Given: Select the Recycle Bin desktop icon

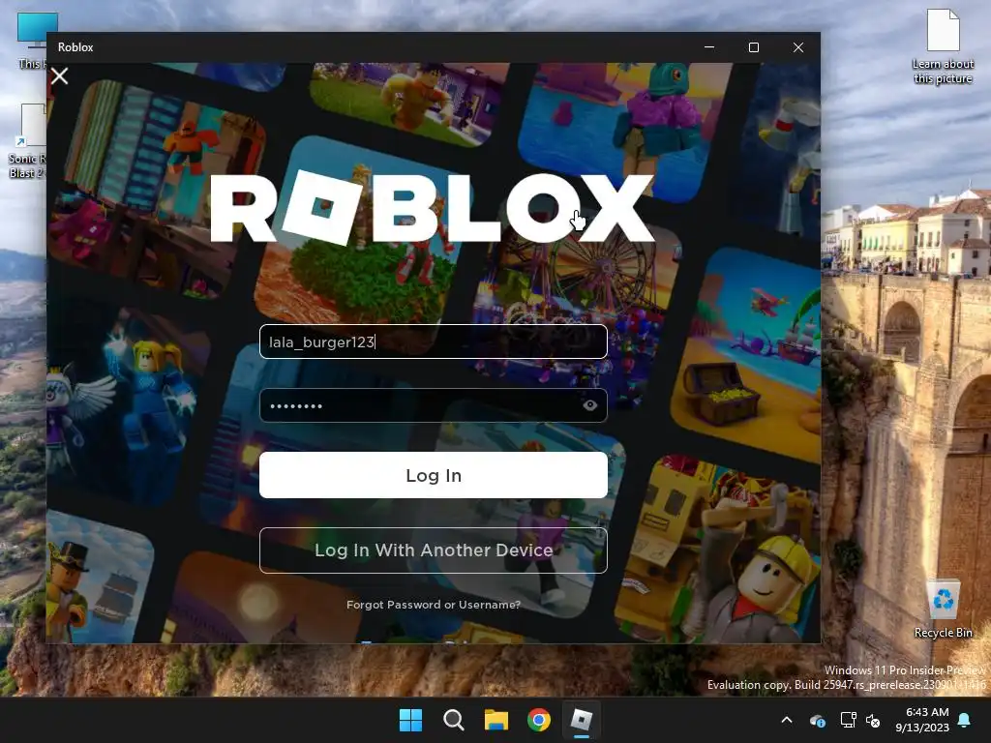Looking at the screenshot, I should coord(943,609).
